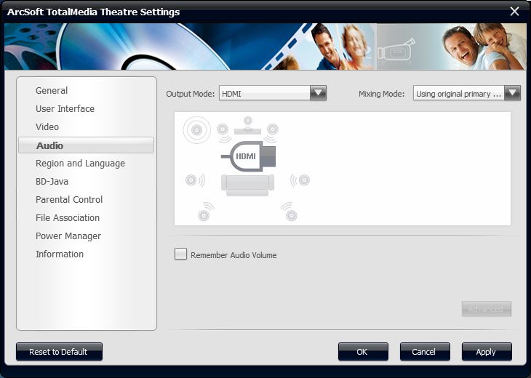This screenshot has height=378, width=531.
Task: Select File Association in sidebar
Action: [x=68, y=217]
